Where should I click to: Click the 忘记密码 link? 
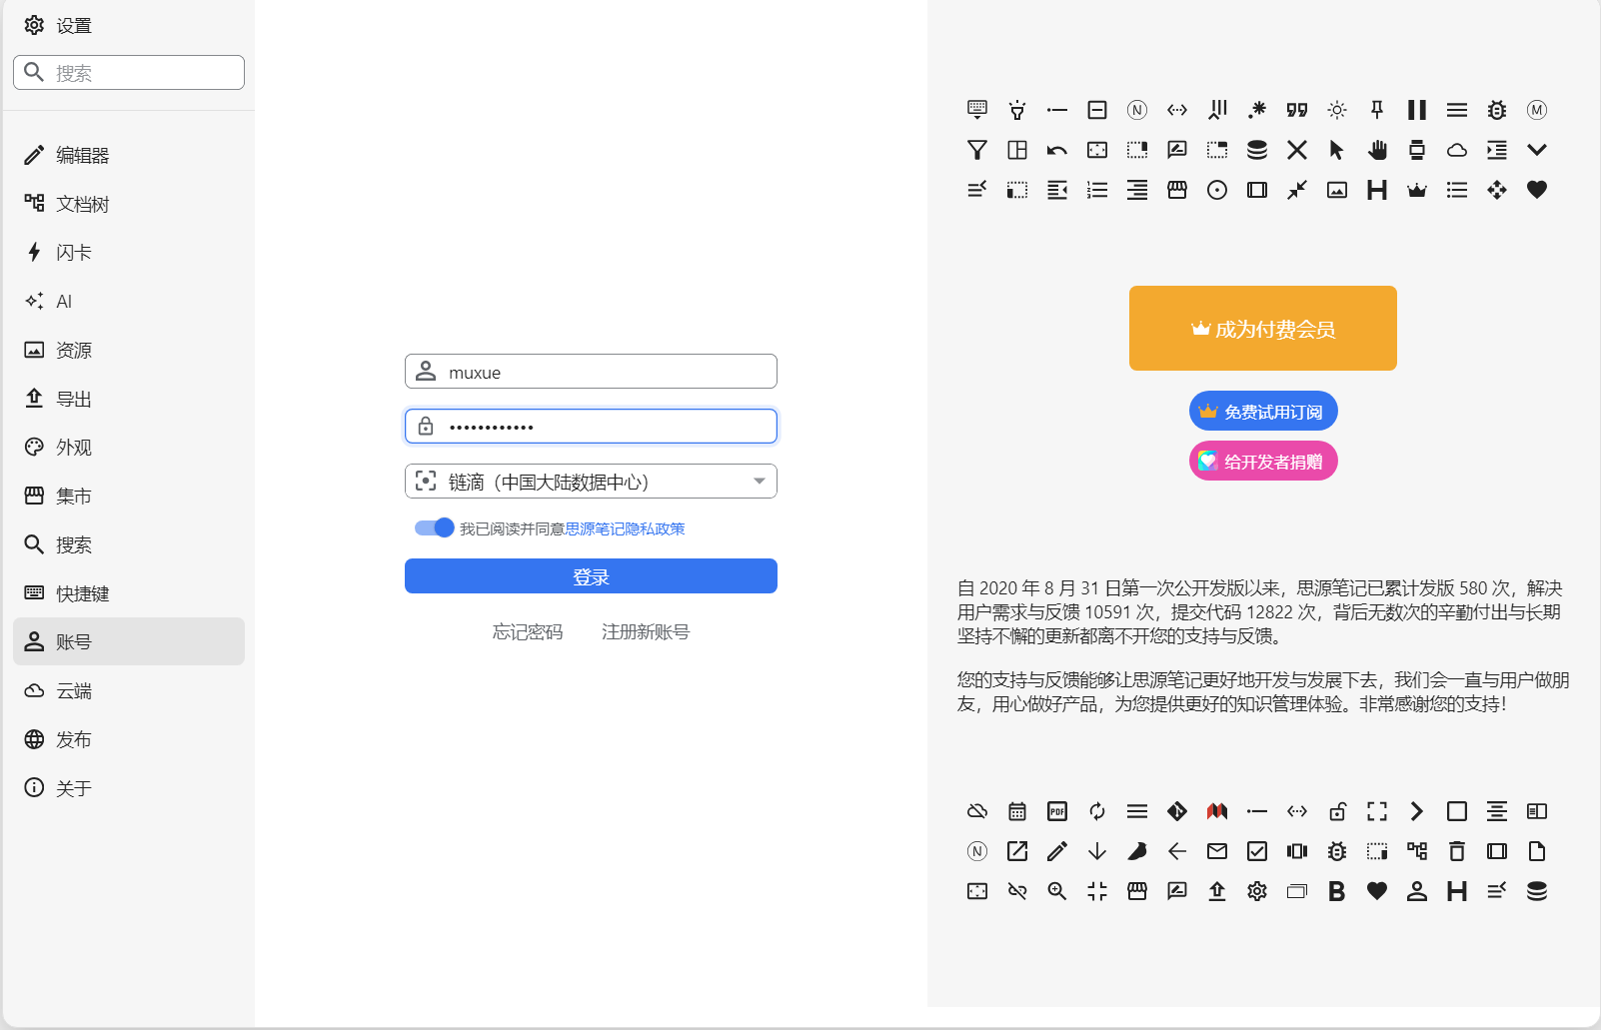point(528,632)
